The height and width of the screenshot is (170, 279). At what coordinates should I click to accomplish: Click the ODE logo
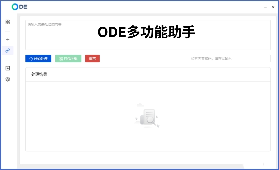19,7
